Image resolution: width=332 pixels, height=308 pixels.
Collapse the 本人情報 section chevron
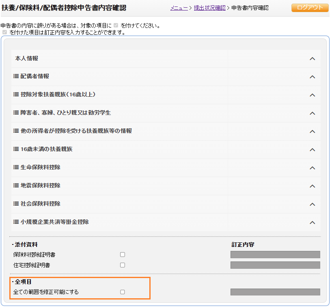[312, 59]
